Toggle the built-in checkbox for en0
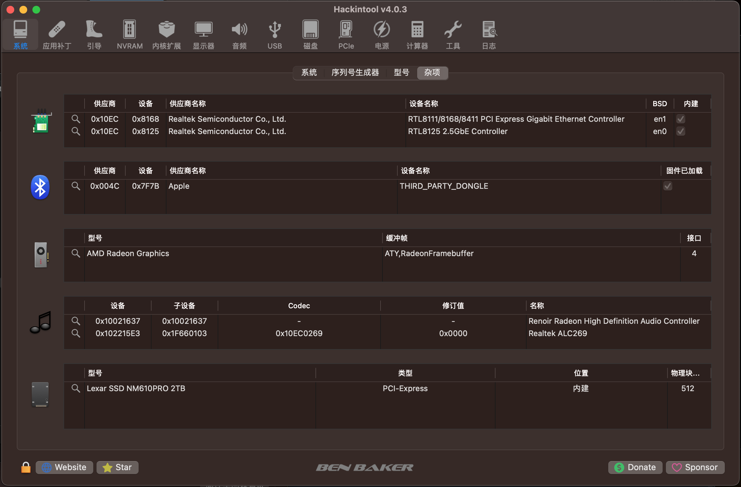This screenshot has width=741, height=487. click(x=681, y=131)
